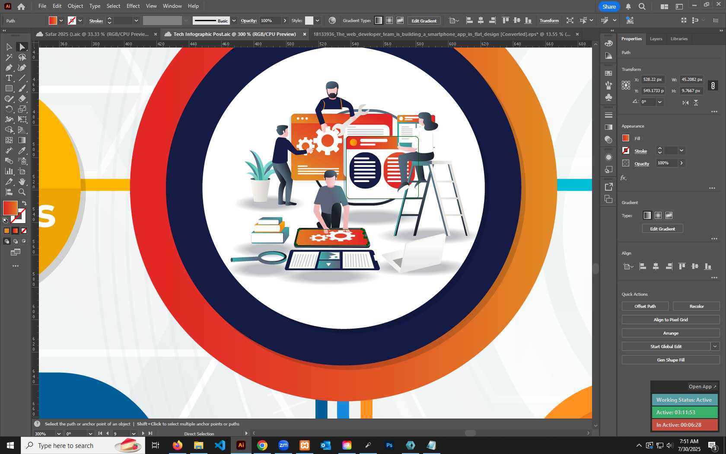This screenshot has width=726, height=454.
Task: Open the Effect menu
Action: 133,6
